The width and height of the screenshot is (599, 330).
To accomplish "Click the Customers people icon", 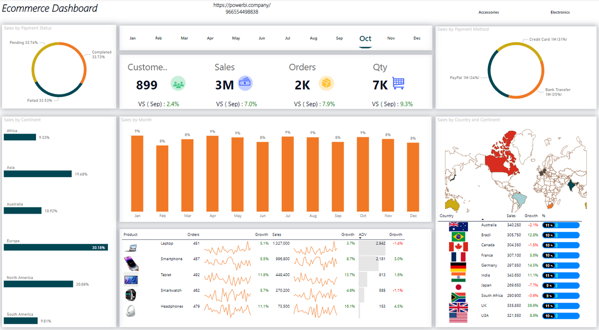I will tap(178, 84).
